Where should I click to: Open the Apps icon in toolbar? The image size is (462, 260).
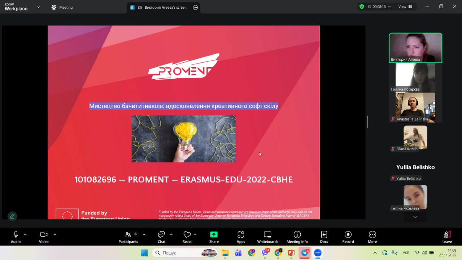click(241, 237)
